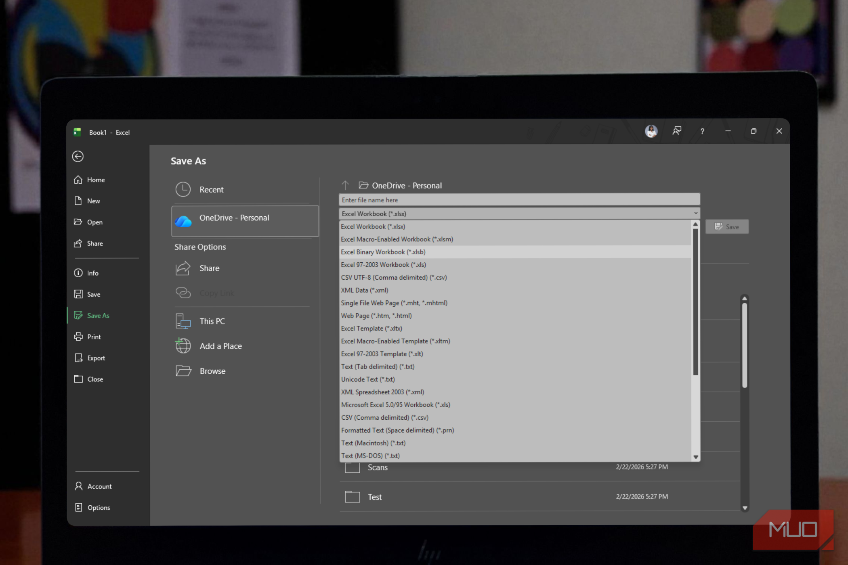
Task: Click the back arrow icon in Excel backstage
Action: pos(78,156)
